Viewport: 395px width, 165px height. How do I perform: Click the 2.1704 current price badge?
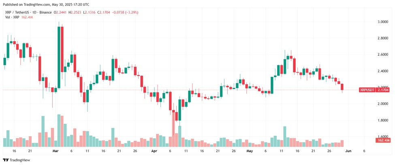[382, 90]
